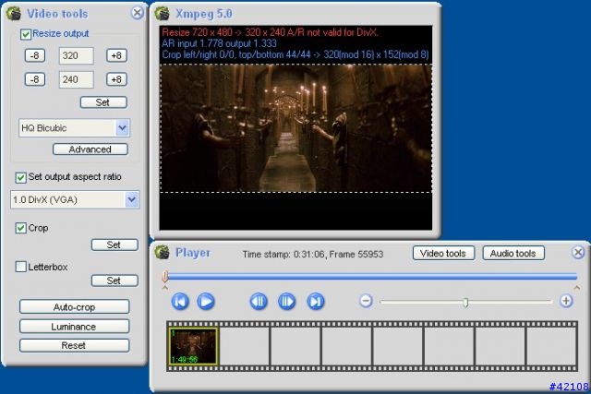This screenshot has width=591, height=394.
Task: Jump to end with skip-forward button
Action: (x=316, y=302)
